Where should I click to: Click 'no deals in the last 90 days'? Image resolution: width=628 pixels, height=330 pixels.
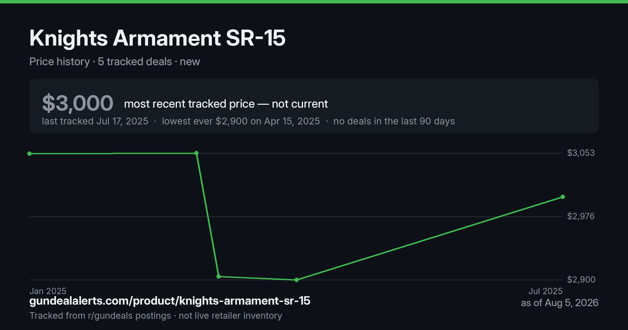point(394,121)
